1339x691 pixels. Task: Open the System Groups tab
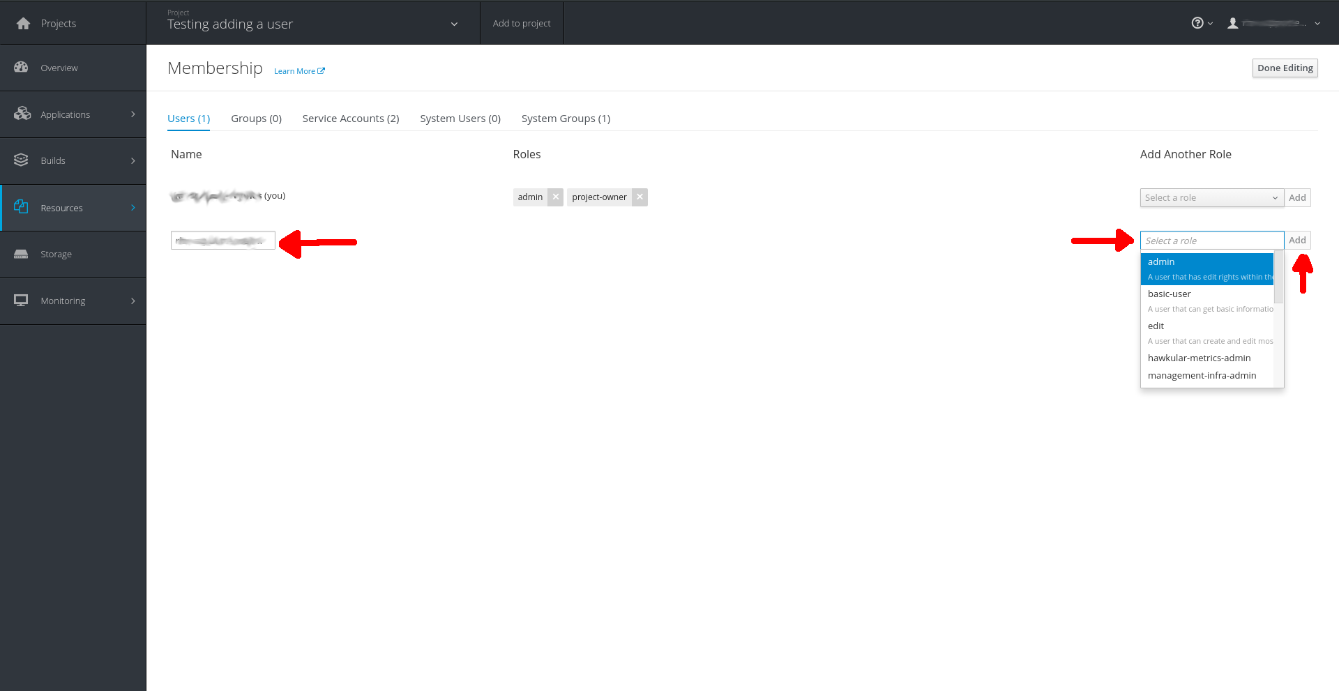(x=566, y=118)
